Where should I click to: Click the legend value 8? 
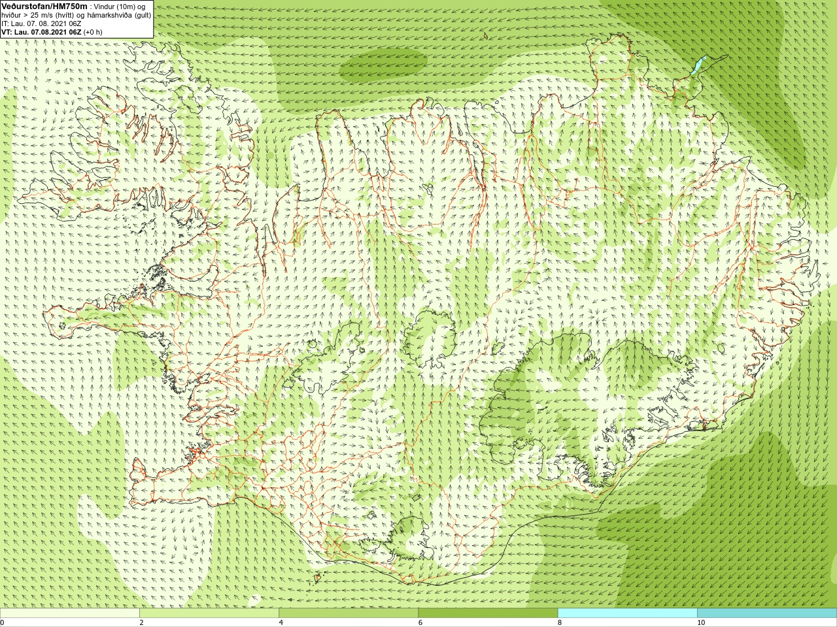(x=559, y=622)
